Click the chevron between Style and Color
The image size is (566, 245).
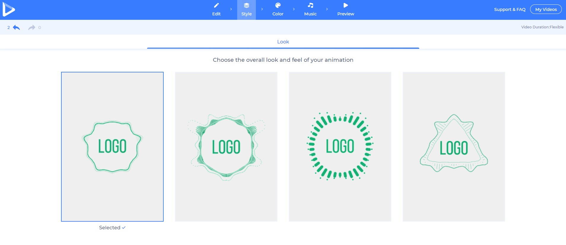pyautogui.click(x=262, y=9)
